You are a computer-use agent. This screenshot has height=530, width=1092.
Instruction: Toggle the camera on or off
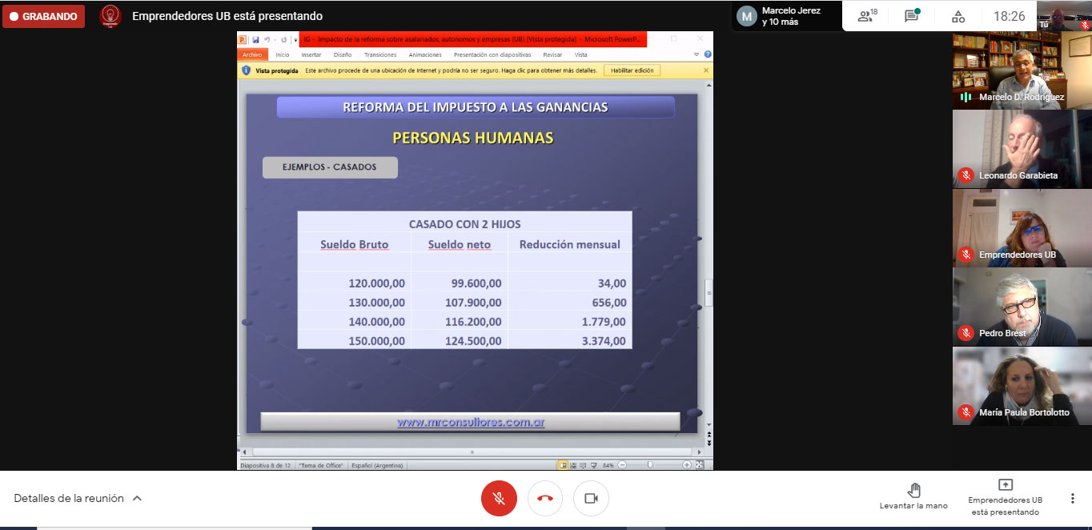[592, 498]
